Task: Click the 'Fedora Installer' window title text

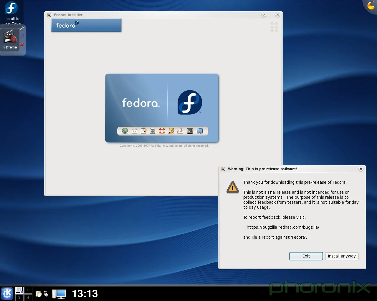Action: (x=68, y=15)
